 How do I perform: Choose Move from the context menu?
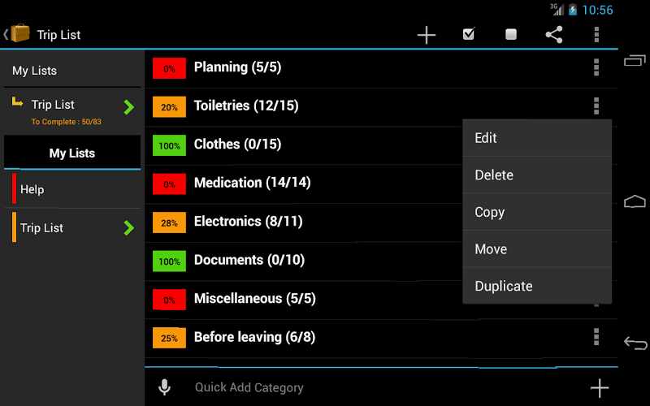(537, 249)
